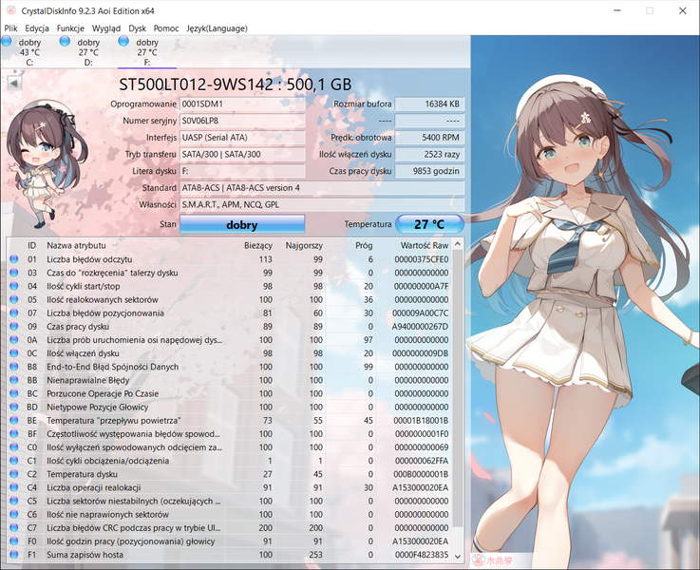
Task: Open the Edycja menu
Action: click(37, 28)
